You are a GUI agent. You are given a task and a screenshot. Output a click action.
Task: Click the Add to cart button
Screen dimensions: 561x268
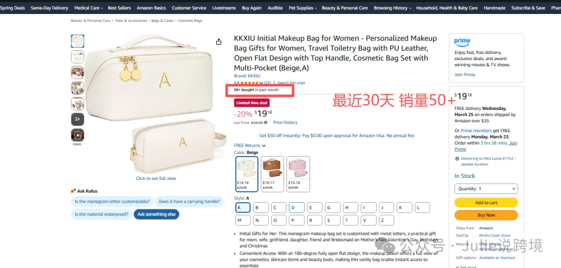point(486,202)
